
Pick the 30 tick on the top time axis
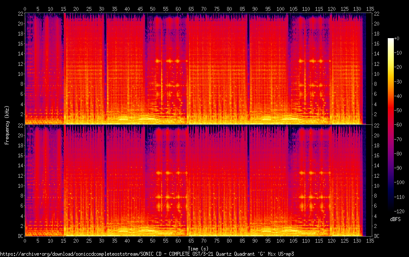click(101, 9)
